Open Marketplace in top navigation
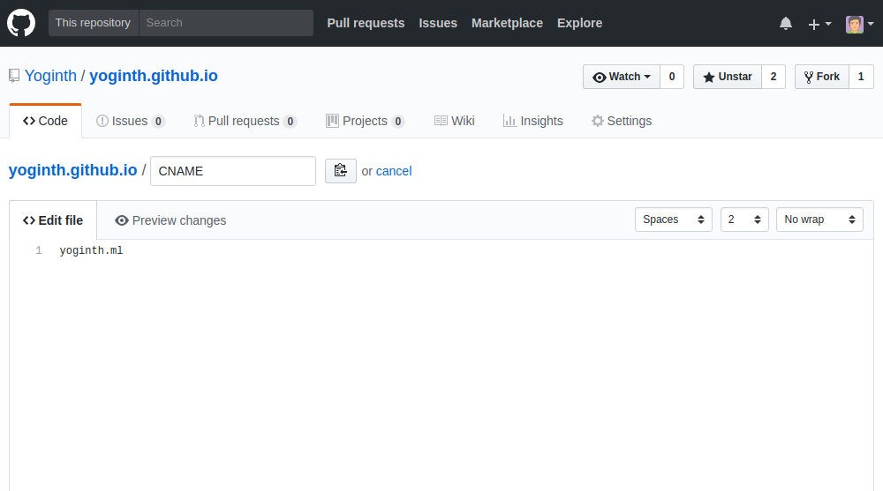883x491 pixels. pos(507,23)
